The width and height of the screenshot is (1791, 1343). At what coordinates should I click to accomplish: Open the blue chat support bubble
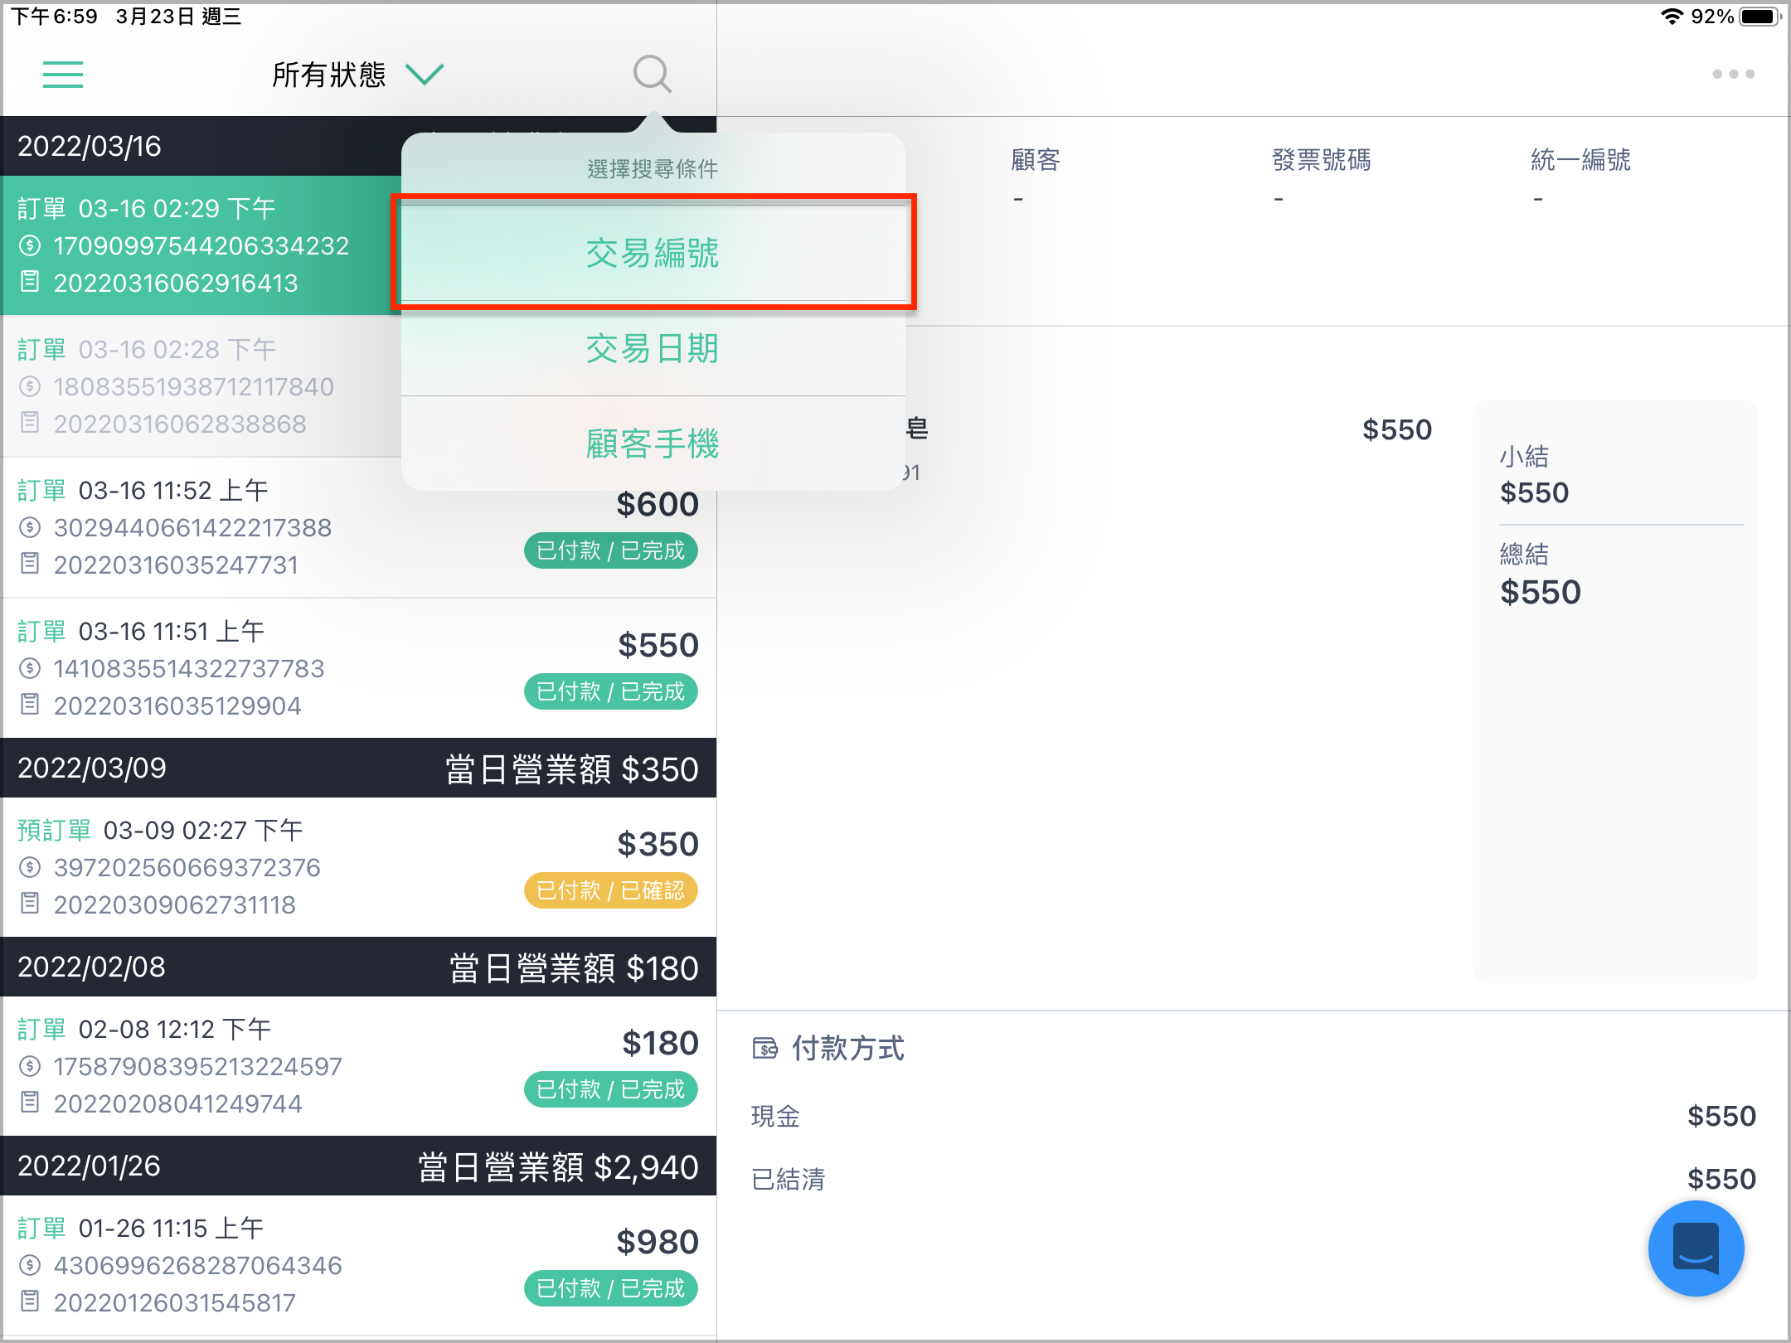1696,1248
